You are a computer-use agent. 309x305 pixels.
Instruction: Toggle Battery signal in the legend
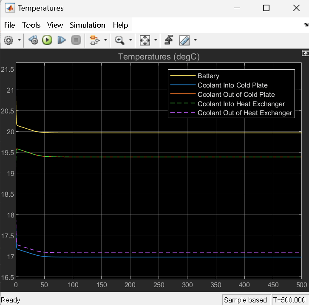pos(208,76)
